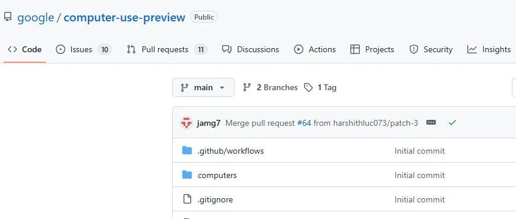This screenshot has height=219, width=516.
Task: Click the caret arrow on main button
Action: [222, 88]
